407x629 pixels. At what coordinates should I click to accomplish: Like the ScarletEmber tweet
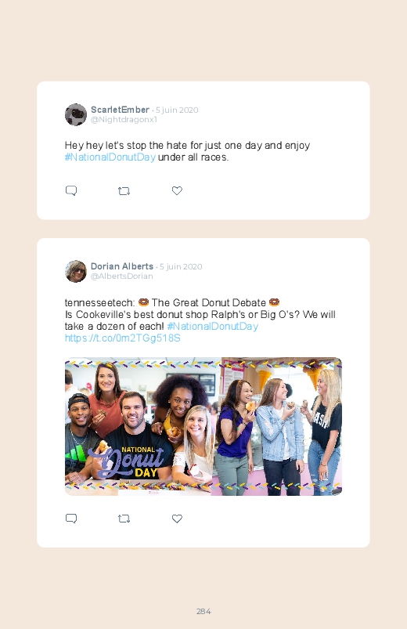177,190
